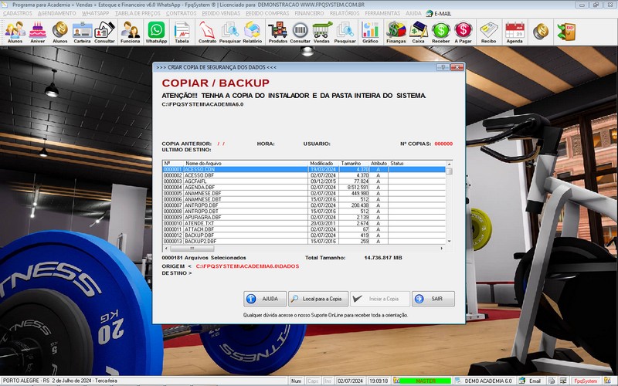Click the Alunos gold coin icon
618x386 pixels.
click(60, 32)
